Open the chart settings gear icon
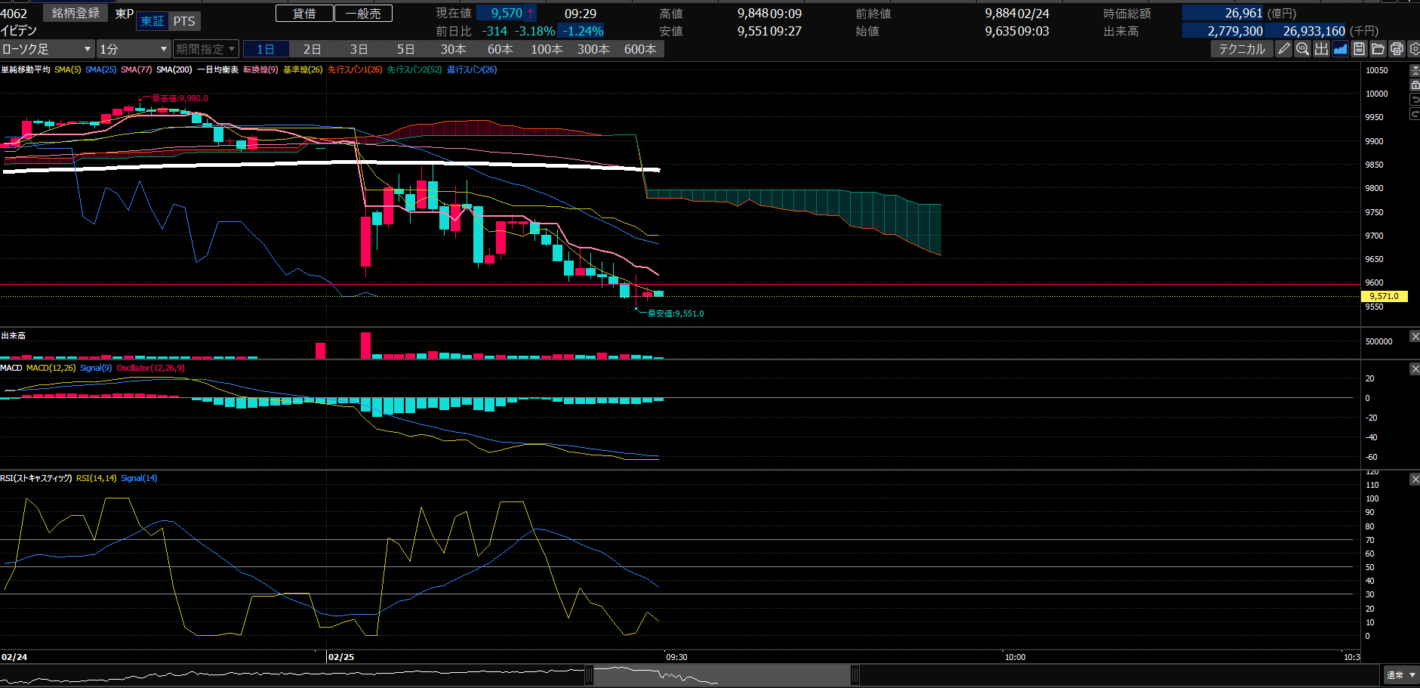Image resolution: width=1420 pixels, height=688 pixels. pos(1414,49)
